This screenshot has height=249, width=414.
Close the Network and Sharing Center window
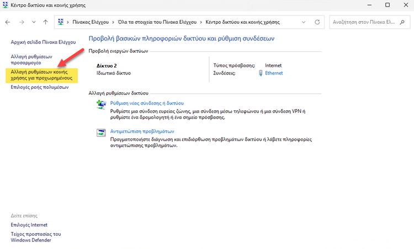tap(406, 5)
